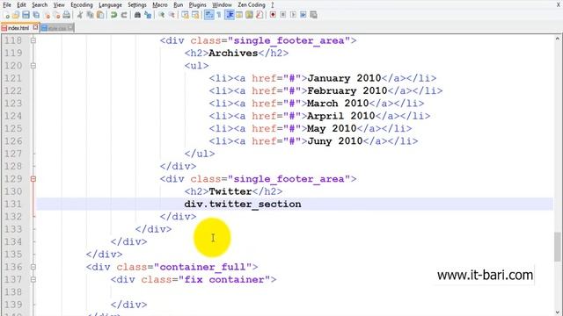Toggle synchronized vertical scrolling icon
Viewport: 563px width, 316px height.
coord(185,15)
